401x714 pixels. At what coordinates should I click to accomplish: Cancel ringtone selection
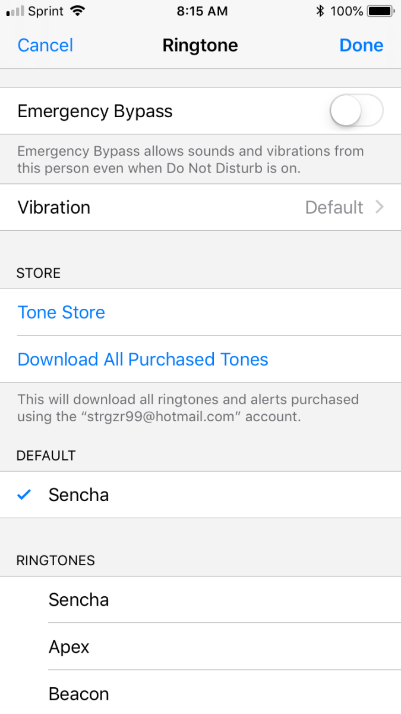click(x=45, y=45)
